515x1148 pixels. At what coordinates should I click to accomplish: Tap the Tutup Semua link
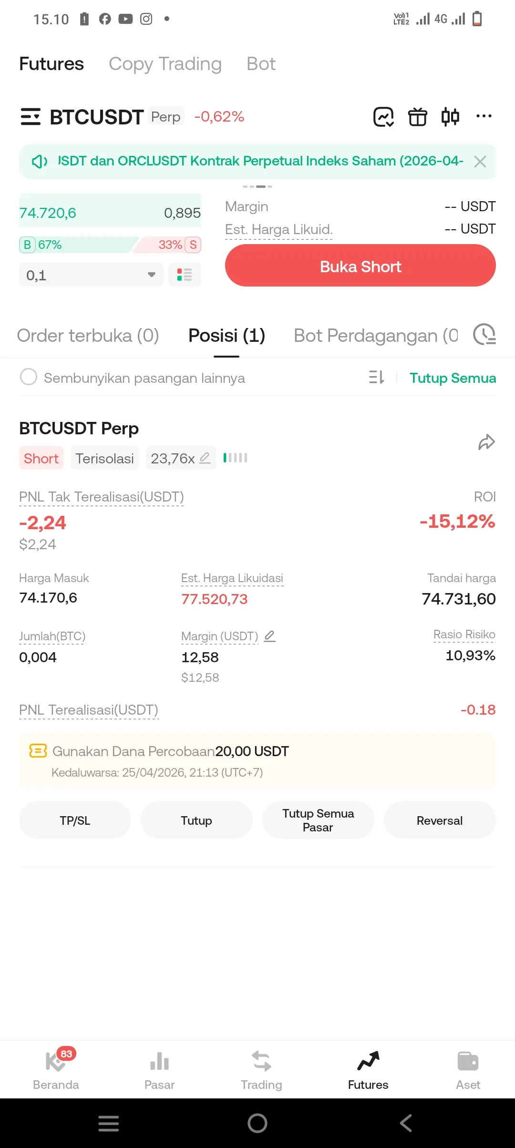tap(453, 378)
